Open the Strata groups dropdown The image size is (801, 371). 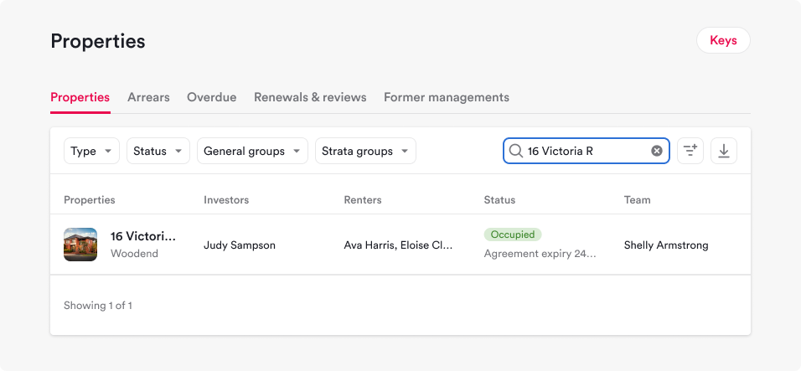pos(365,151)
